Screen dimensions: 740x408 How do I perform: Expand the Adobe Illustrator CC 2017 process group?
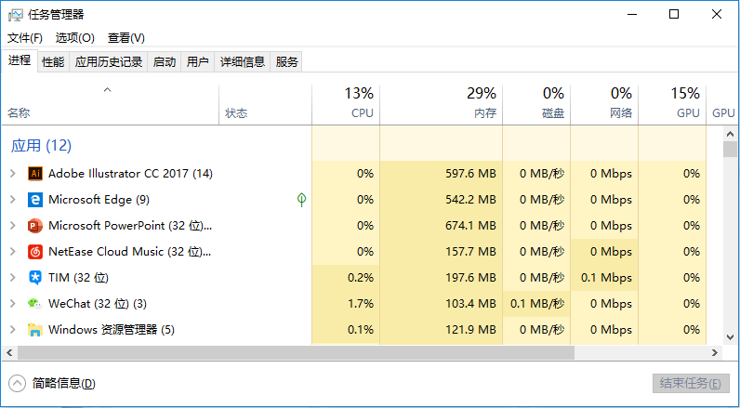[13, 174]
